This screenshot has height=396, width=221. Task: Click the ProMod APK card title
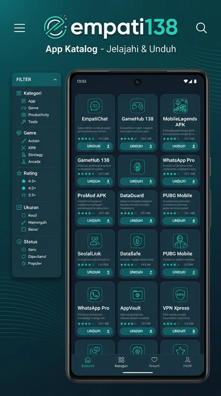[x=92, y=196]
